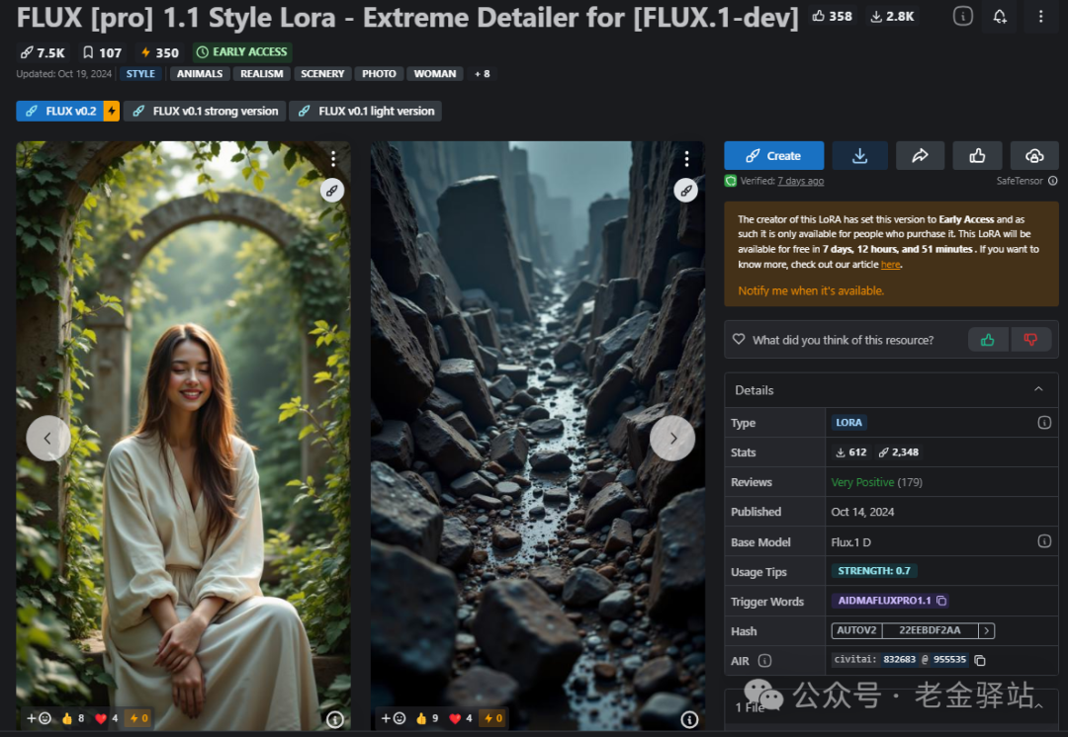Select the WOMAN tag
This screenshot has width=1068, height=737.
click(x=434, y=73)
